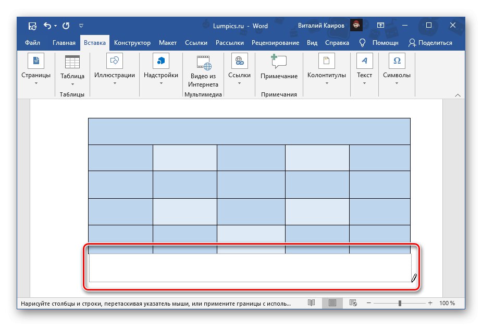Open the Вид tab
Image resolution: width=482 pixels, height=326 pixels.
312,43
